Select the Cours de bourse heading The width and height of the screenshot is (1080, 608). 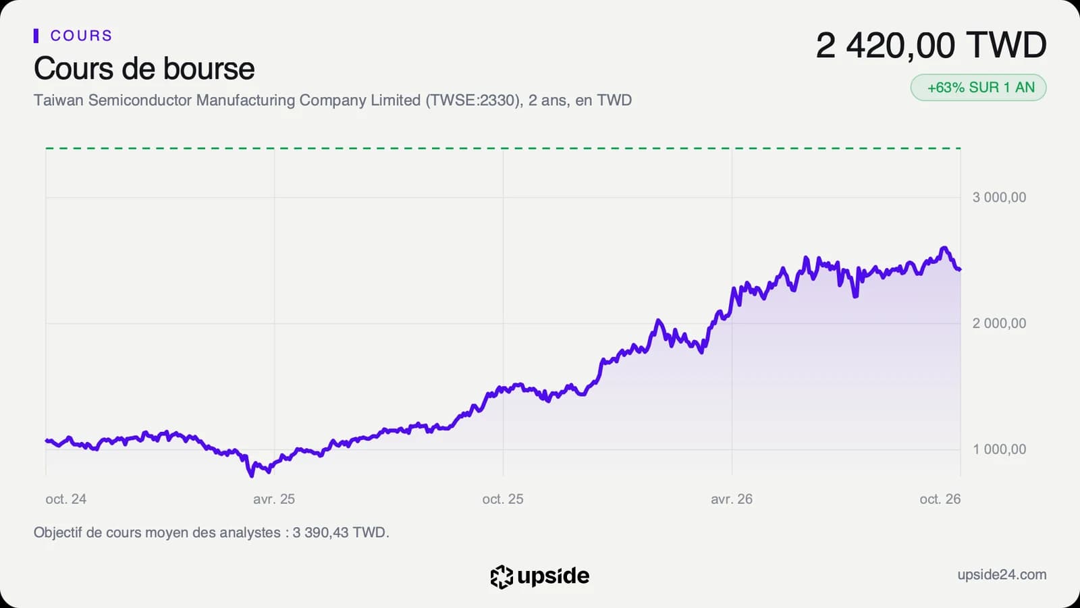tap(144, 69)
